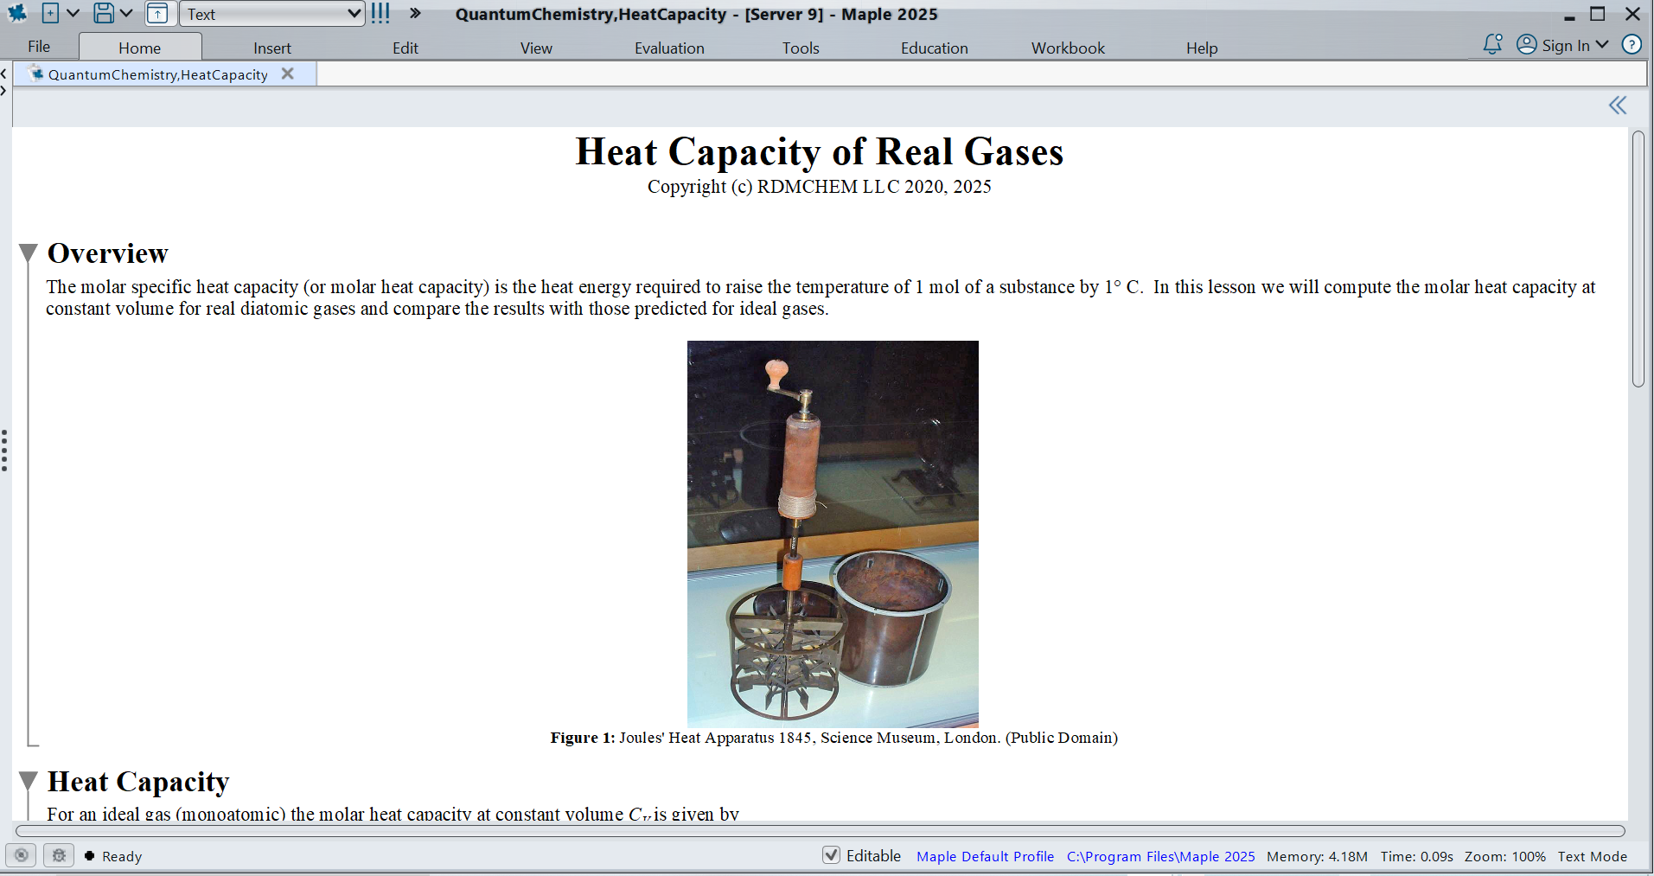
Task: Open Maple help
Action: tap(1632, 44)
